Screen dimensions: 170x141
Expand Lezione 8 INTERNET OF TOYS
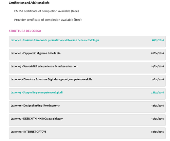[x=87, y=133]
